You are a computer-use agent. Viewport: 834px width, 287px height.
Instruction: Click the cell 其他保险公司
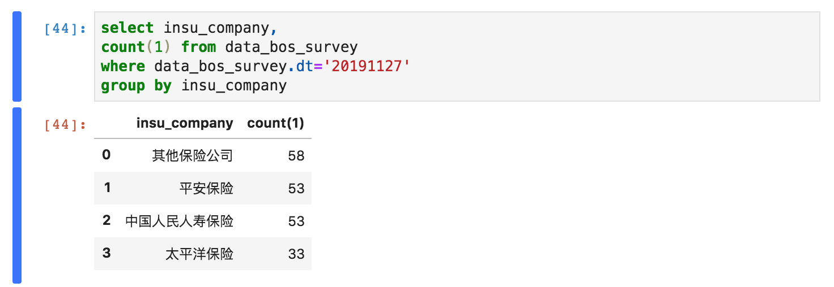pyautogui.click(x=193, y=155)
